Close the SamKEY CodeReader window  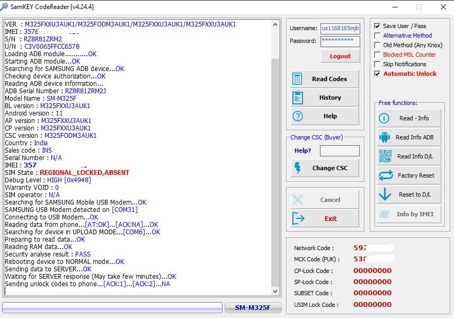[x=443, y=7]
